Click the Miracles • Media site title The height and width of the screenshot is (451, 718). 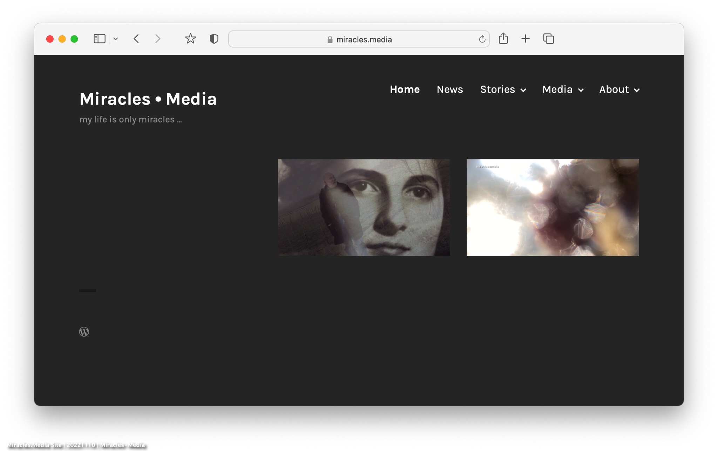[x=148, y=99]
